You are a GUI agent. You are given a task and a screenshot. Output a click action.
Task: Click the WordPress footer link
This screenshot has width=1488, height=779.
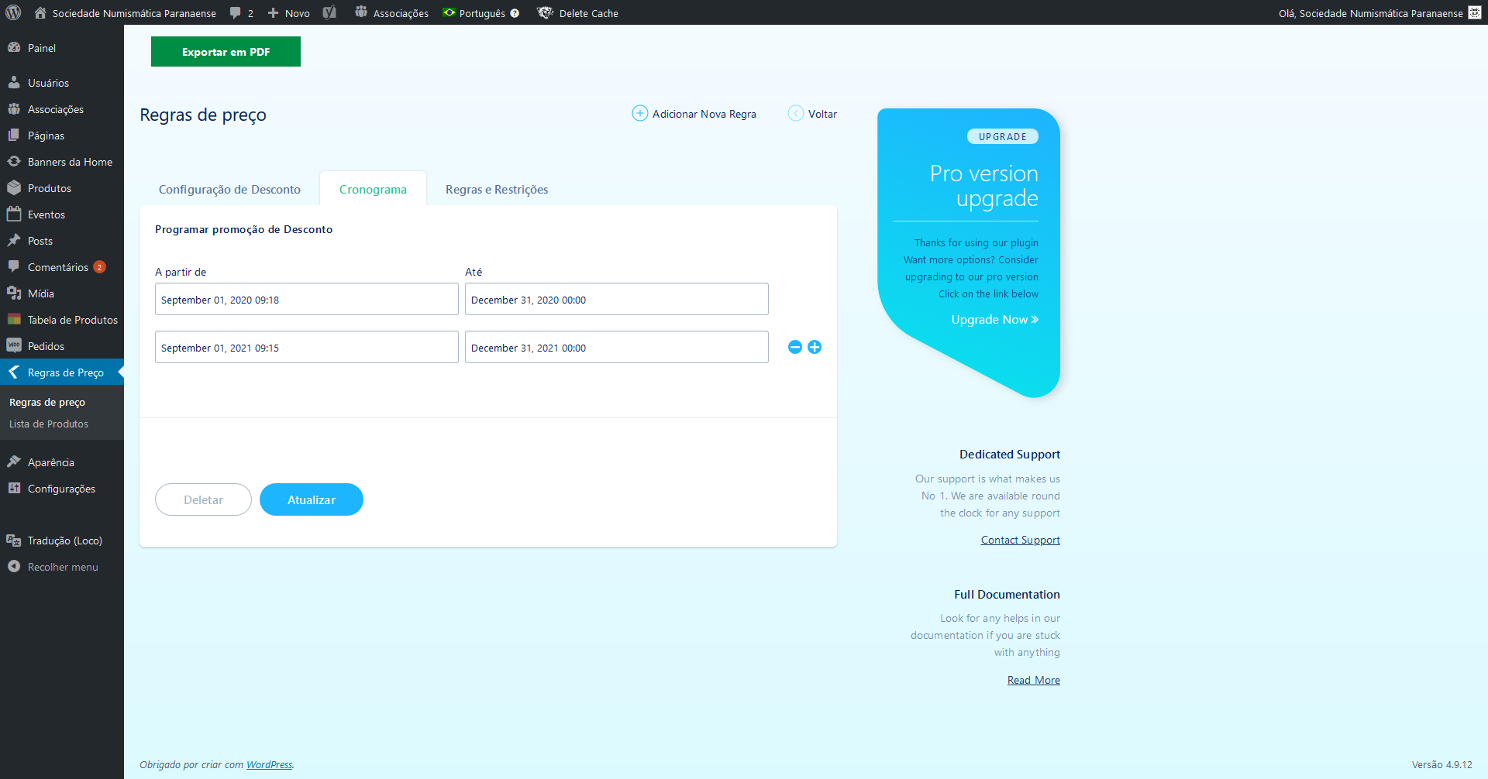269,764
